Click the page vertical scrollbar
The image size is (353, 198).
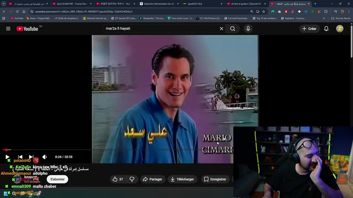click(x=352, y=41)
